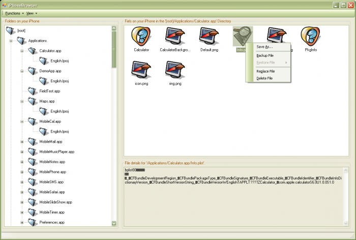Click the [root] folder icon

11,30
